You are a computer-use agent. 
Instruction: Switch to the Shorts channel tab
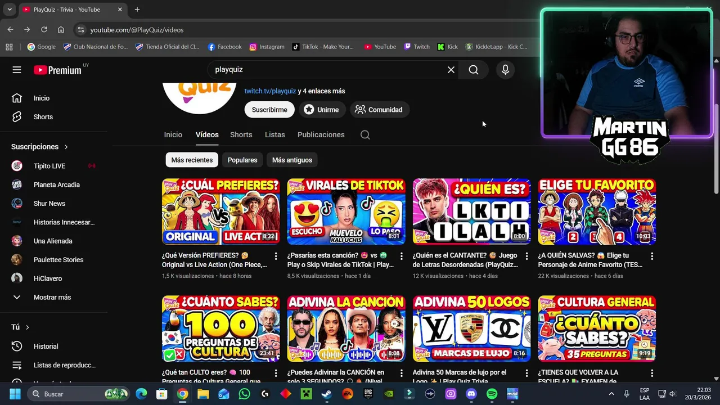click(241, 134)
